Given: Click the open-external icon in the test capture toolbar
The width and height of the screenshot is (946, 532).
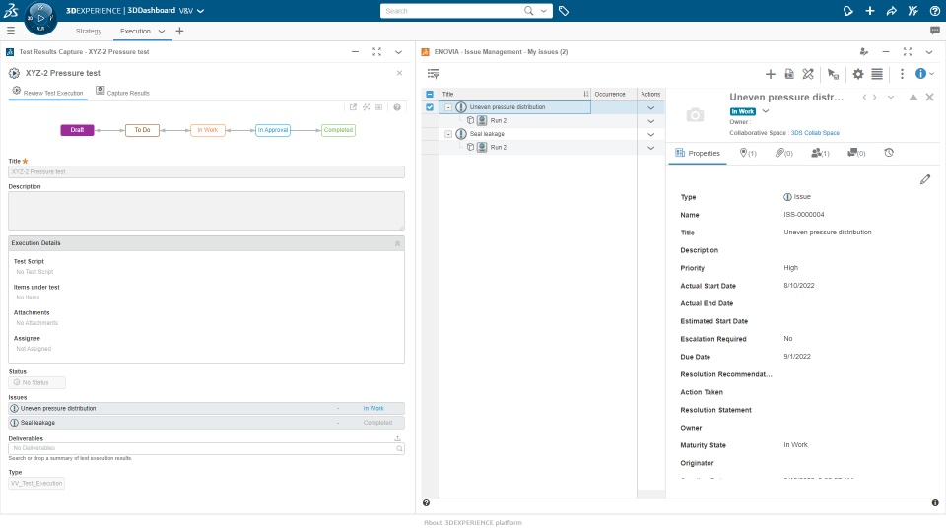Looking at the screenshot, I should tap(353, 107).
